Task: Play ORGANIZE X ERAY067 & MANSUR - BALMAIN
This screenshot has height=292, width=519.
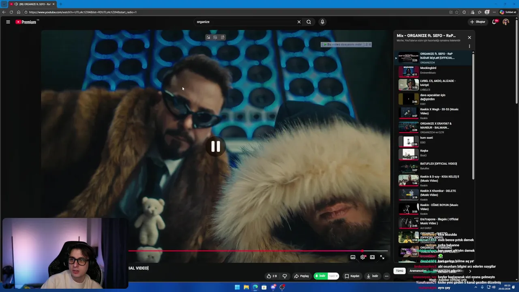Action: [x=434, y=128]
